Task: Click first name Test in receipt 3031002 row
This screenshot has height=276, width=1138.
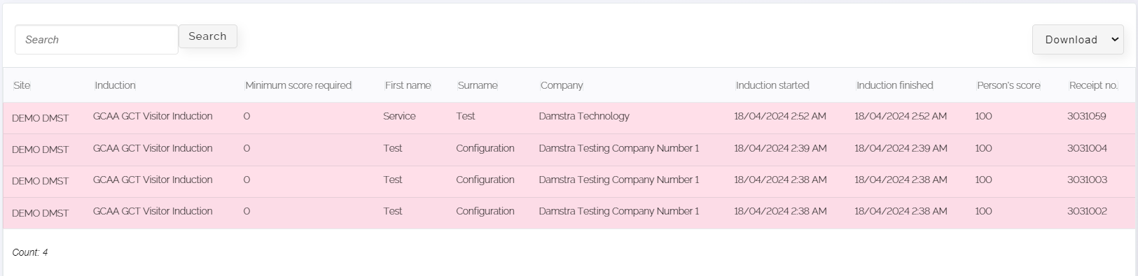Action: 393,211
